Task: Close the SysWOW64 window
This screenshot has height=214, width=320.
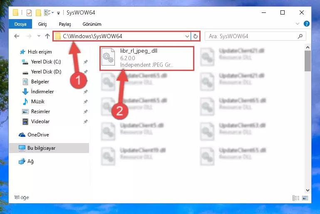Action: point(301,12)
